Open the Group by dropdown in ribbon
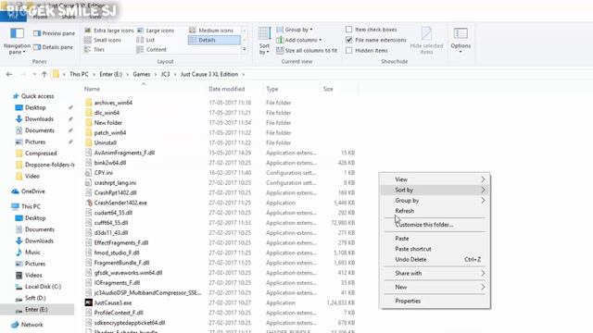Image resolution: width=593 pixels, height=333 pixels. pyautogui.click(x=295, y=30)
